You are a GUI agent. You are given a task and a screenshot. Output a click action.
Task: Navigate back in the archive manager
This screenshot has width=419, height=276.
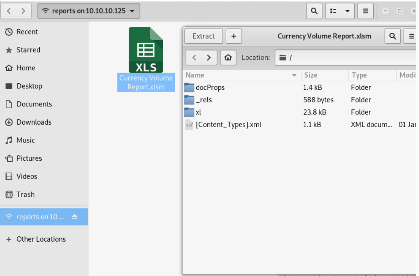(194, 58)
